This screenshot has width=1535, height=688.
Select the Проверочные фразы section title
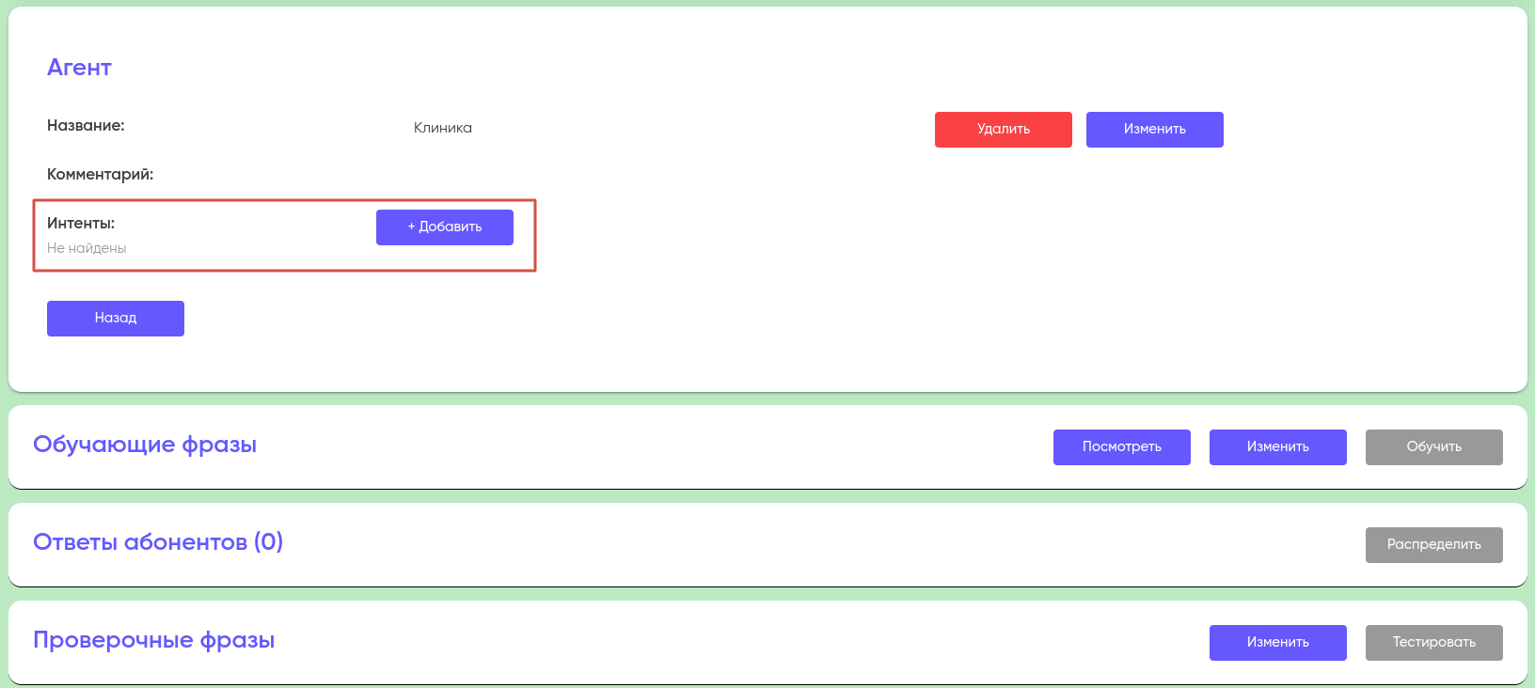(153, 640)
